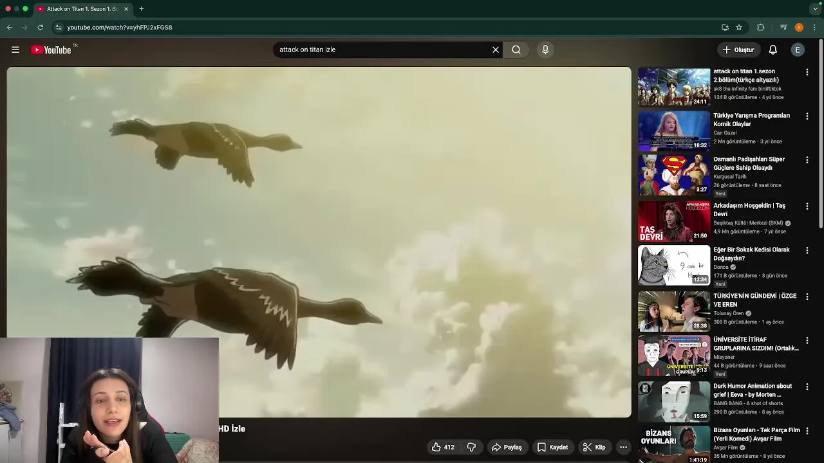Open the Chrome profile avatar
The height and width of the screenshot is (463, 824).
point(799,27)
